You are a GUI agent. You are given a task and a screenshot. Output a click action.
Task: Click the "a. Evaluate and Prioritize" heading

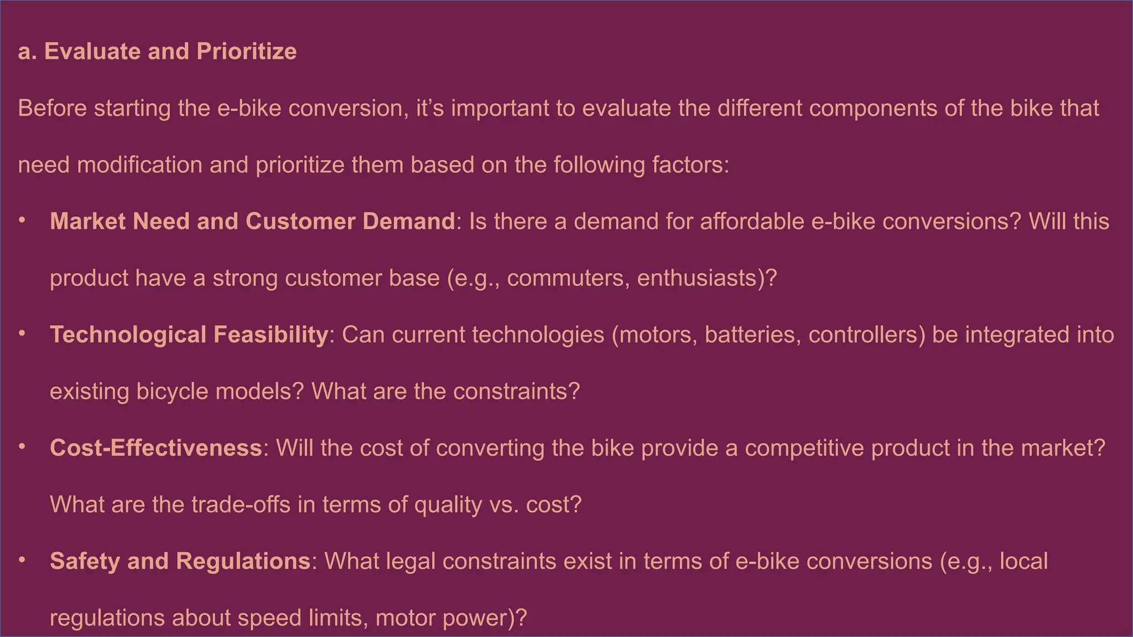pyautogui.click(x=157, y=51)
